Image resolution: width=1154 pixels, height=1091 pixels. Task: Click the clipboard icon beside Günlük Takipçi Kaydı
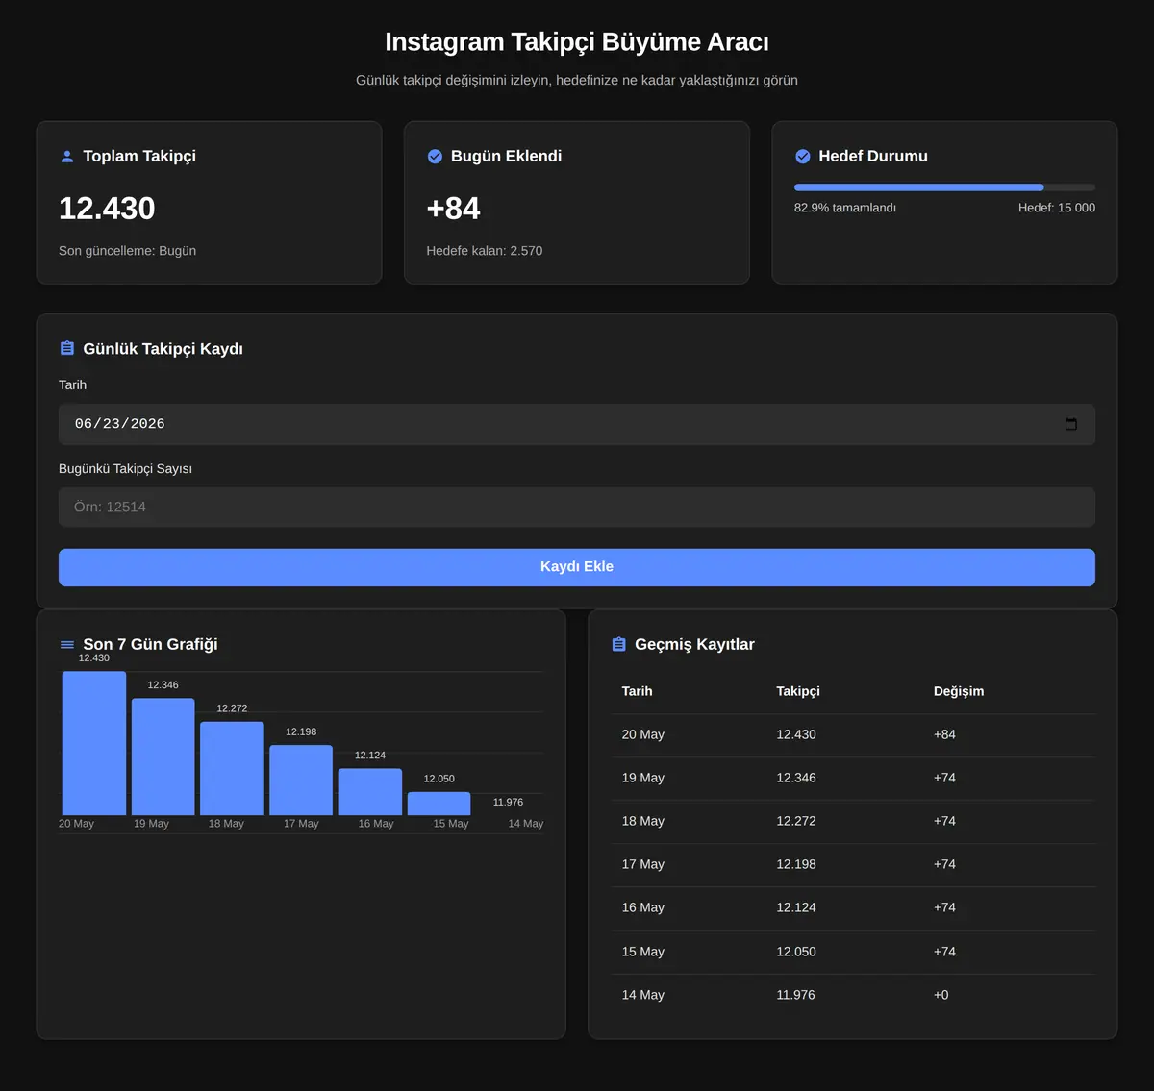point(67,348)
